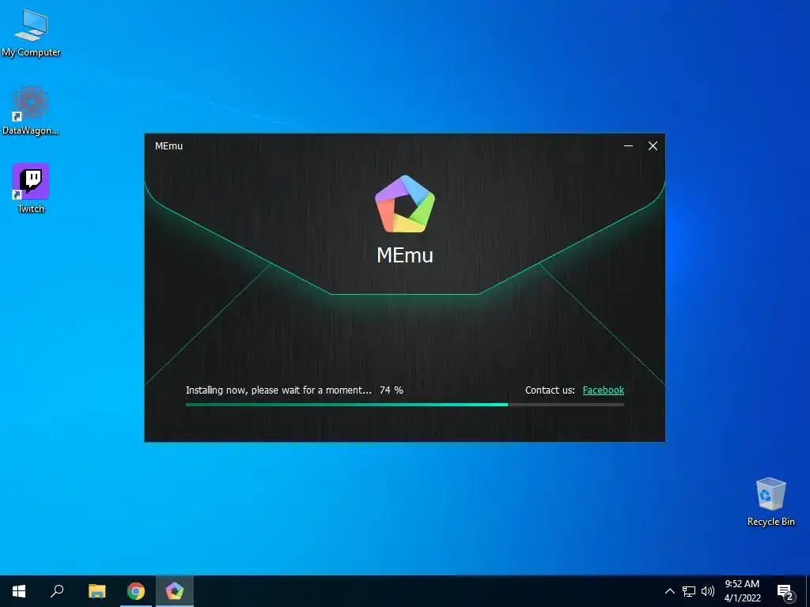This screenshot has width=810, height=607.
Task: Click the MEmu installer taskbar icon
Action: [x=175, y=591]
